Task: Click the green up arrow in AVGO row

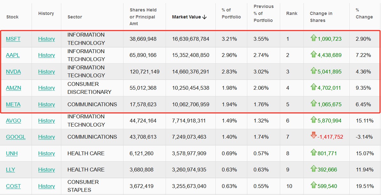Action: click(313, 120)
